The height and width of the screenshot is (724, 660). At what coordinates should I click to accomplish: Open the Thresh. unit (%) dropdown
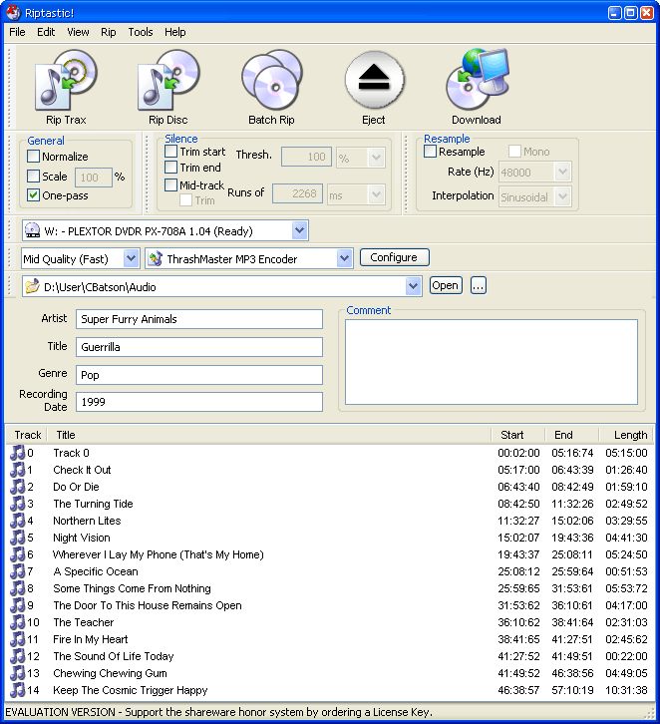(x=376, y=158)
